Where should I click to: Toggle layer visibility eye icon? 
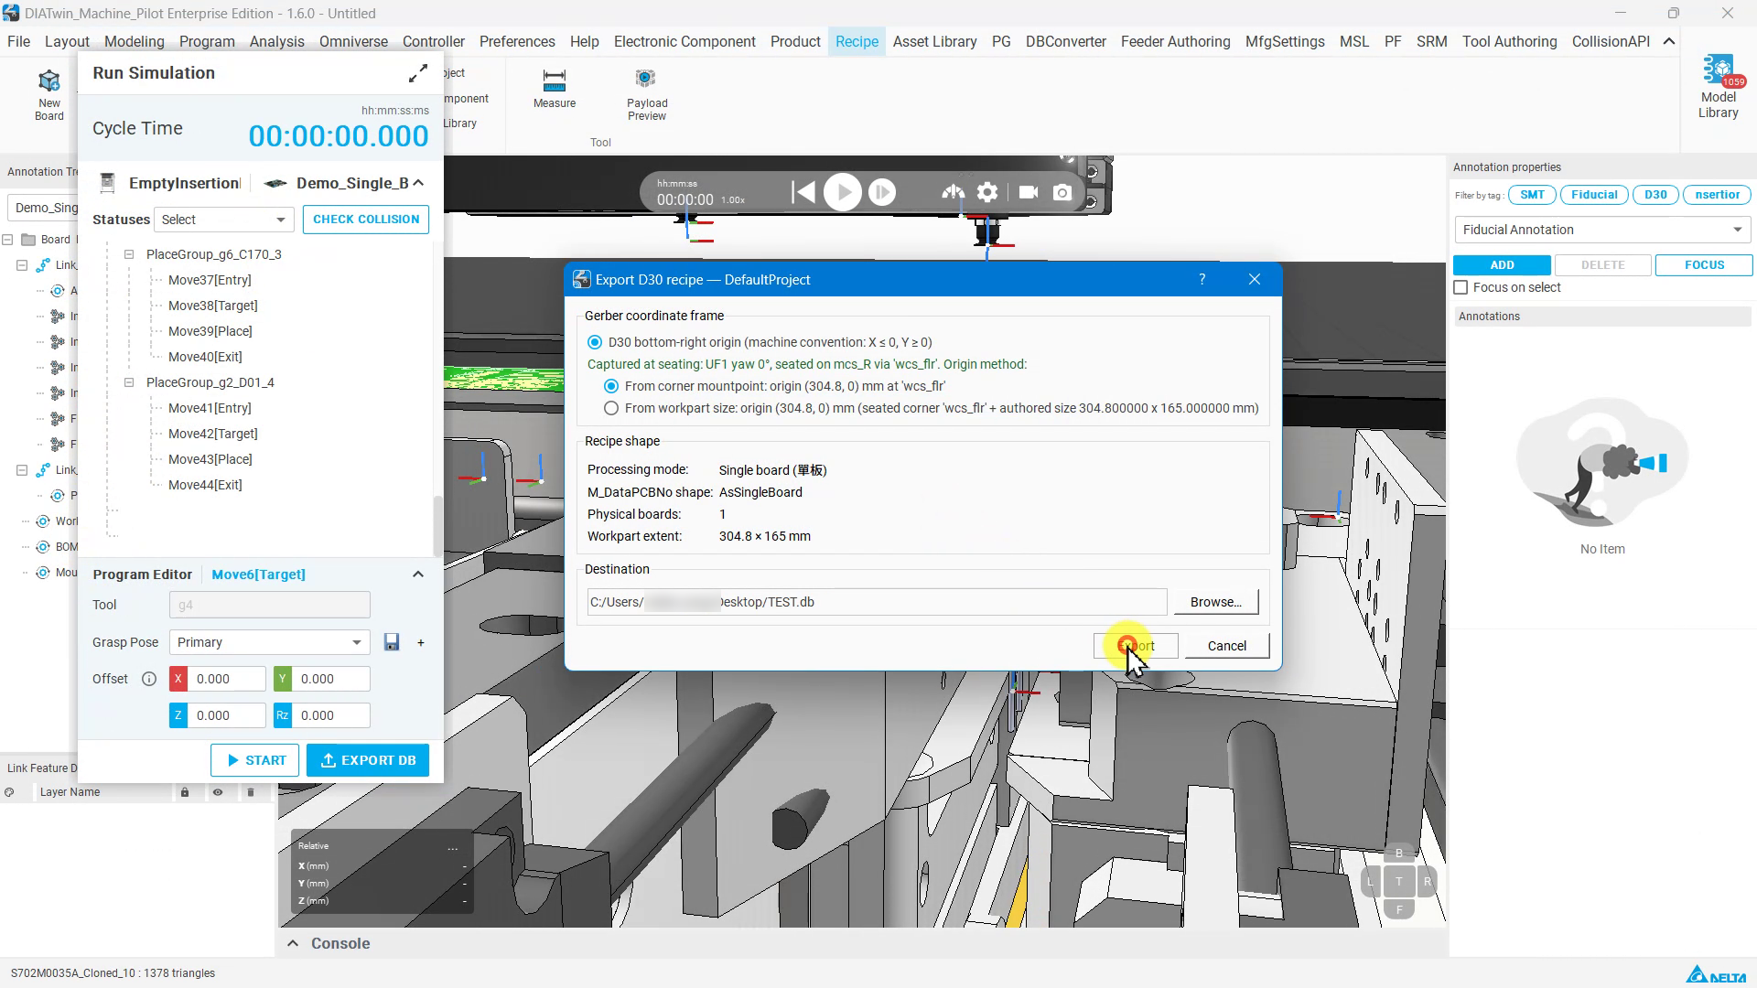218,792
